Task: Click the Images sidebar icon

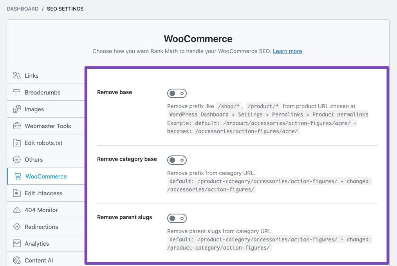Action: click(17, 109)
